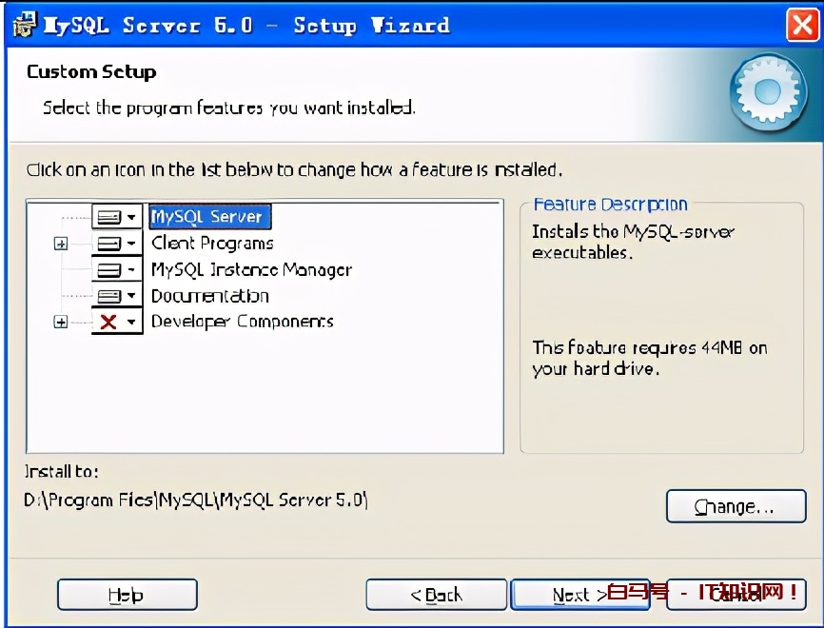Open dropdown arrow beside Developer Components X
824x628 pixels.
click(x=131, y=322)
